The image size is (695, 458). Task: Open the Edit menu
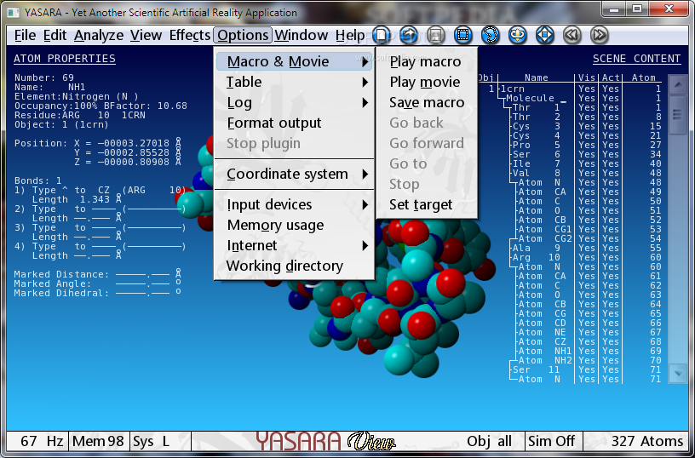(x=55, y=35)
